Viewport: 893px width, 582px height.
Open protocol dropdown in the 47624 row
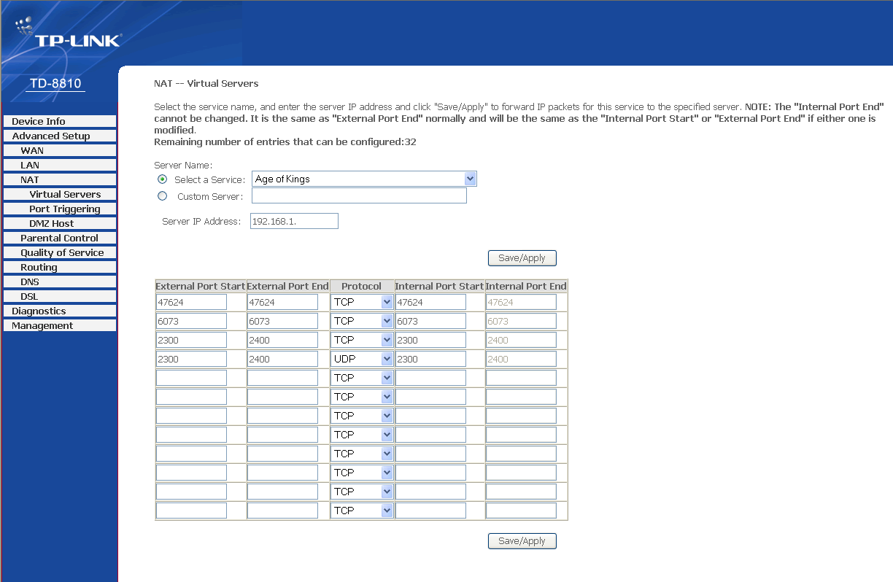(x=363, y=302)
